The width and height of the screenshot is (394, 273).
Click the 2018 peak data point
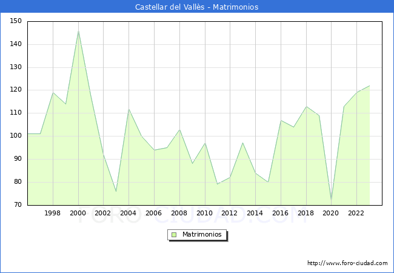tap(306, 107)
